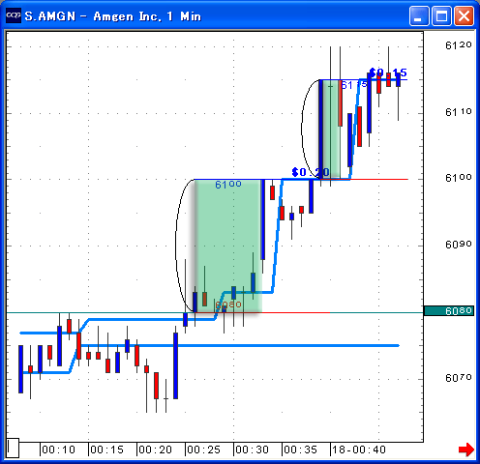Click the $0.15 annotation label

pyautogui.click(x=388, y=72)
